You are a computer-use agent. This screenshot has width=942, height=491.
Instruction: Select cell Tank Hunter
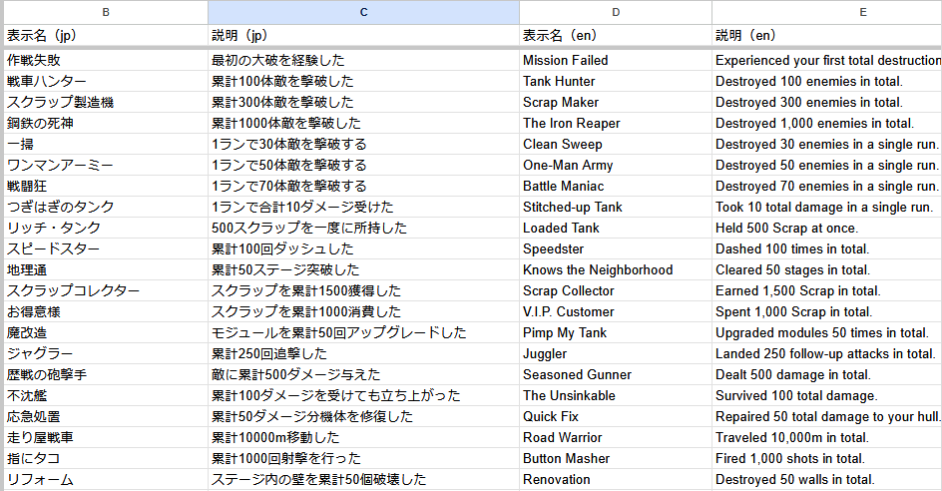pyautogui.click(x=616, y=81)
